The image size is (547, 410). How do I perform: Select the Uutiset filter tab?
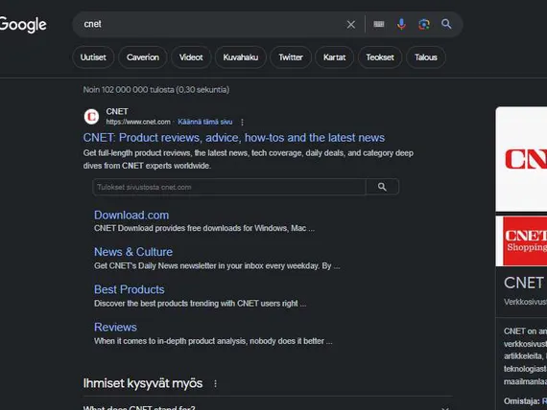[93, 57]
